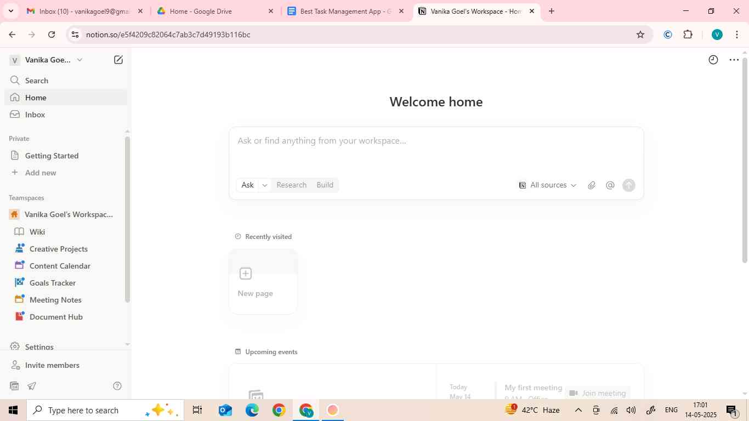Open the Ask mode dropdown arrow

click(x=265, y=185)
